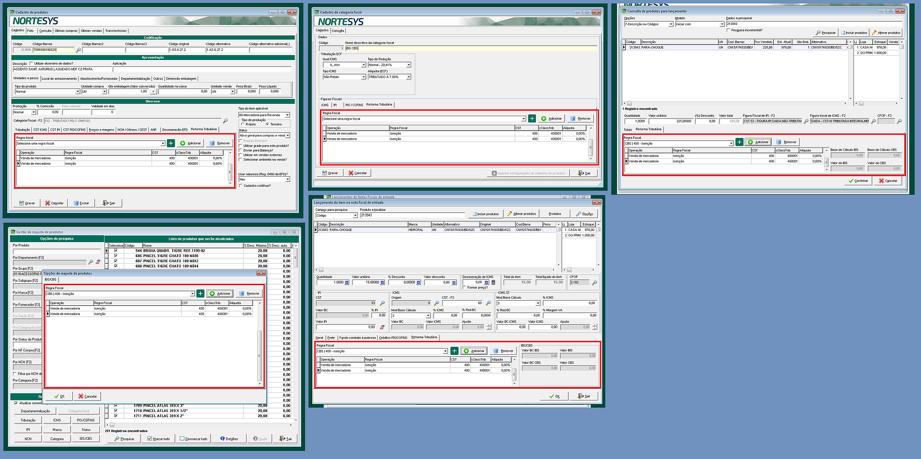
Task: Click the Confirmar button
Action: click(858, 181)
